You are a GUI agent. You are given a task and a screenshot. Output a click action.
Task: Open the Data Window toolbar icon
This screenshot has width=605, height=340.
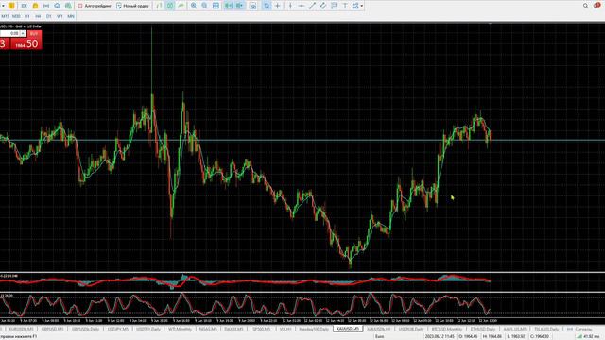[x=24, y=6]
